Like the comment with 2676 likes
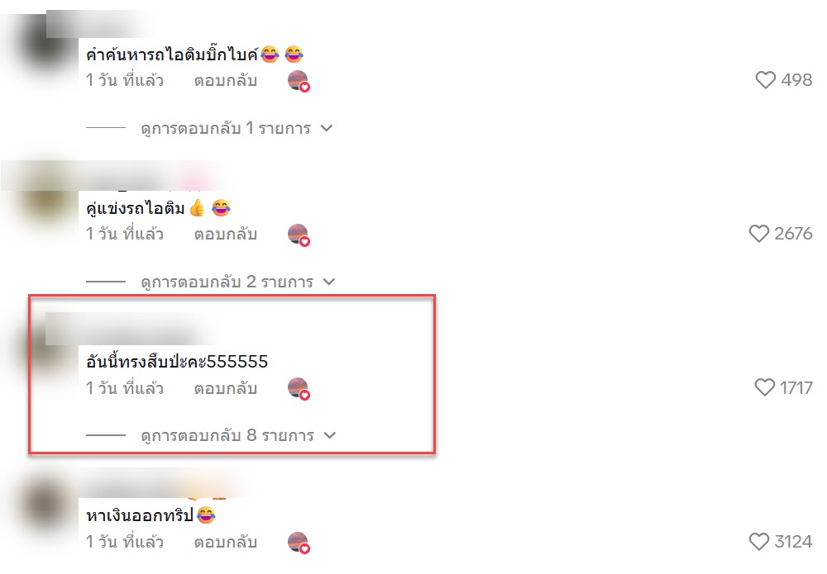 tap(759, 234)
